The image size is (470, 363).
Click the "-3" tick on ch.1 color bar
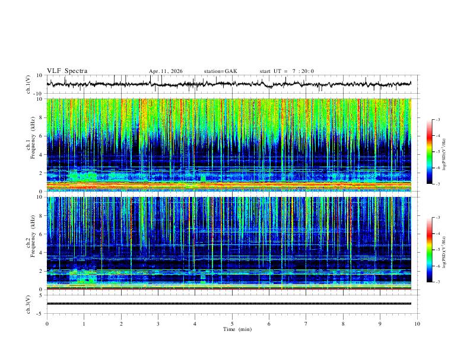click(437, 119)
